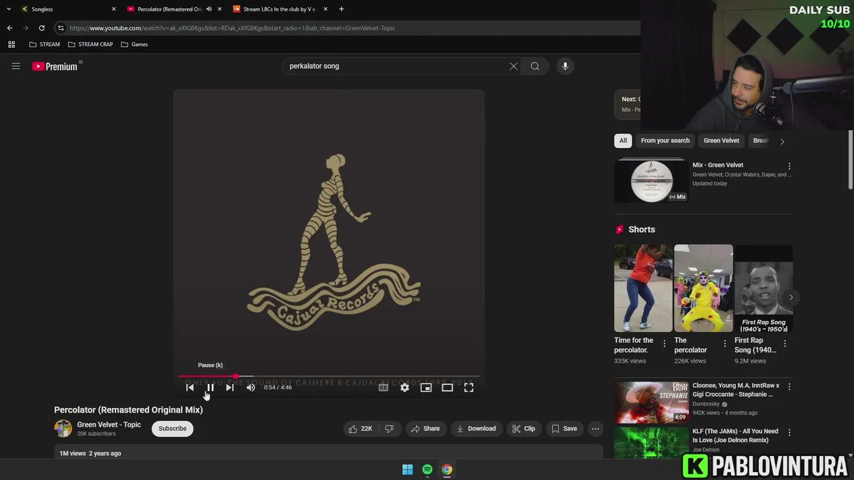854x480 pixels.
Task: Go to the previous video in player
Action: (x=190, y=387)
